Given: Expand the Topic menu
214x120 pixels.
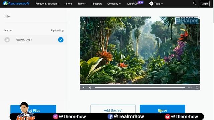Looking at the screenshot, I should (x=82, y=4).
